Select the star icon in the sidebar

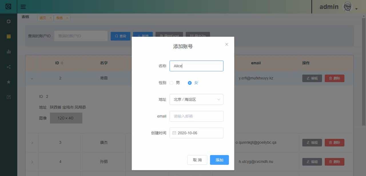(x=8, y=82)
